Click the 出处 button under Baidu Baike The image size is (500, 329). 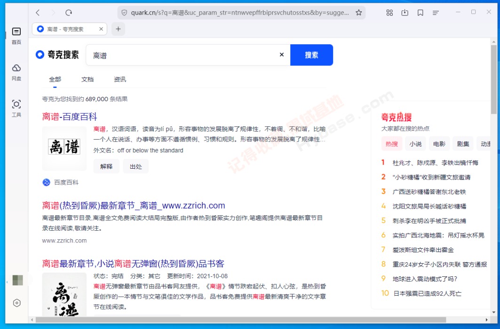point(135,166)
